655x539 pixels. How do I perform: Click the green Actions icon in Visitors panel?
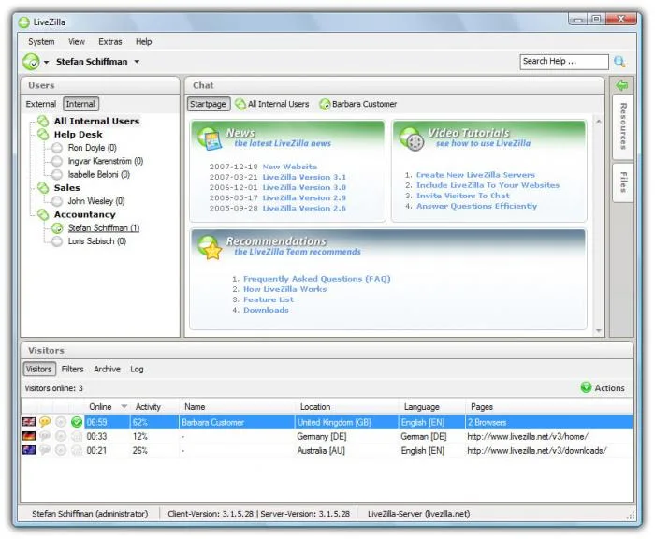pos(586,387)
